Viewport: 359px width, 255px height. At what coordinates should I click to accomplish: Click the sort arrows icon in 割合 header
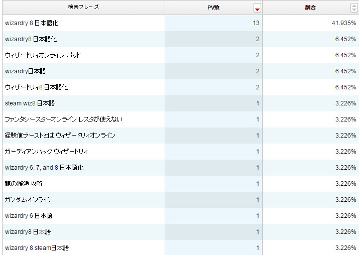[x=354, y=8]
